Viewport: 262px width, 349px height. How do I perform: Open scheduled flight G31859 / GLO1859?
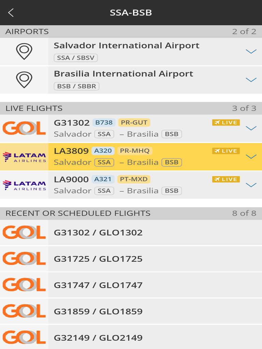tap(131, 311)
